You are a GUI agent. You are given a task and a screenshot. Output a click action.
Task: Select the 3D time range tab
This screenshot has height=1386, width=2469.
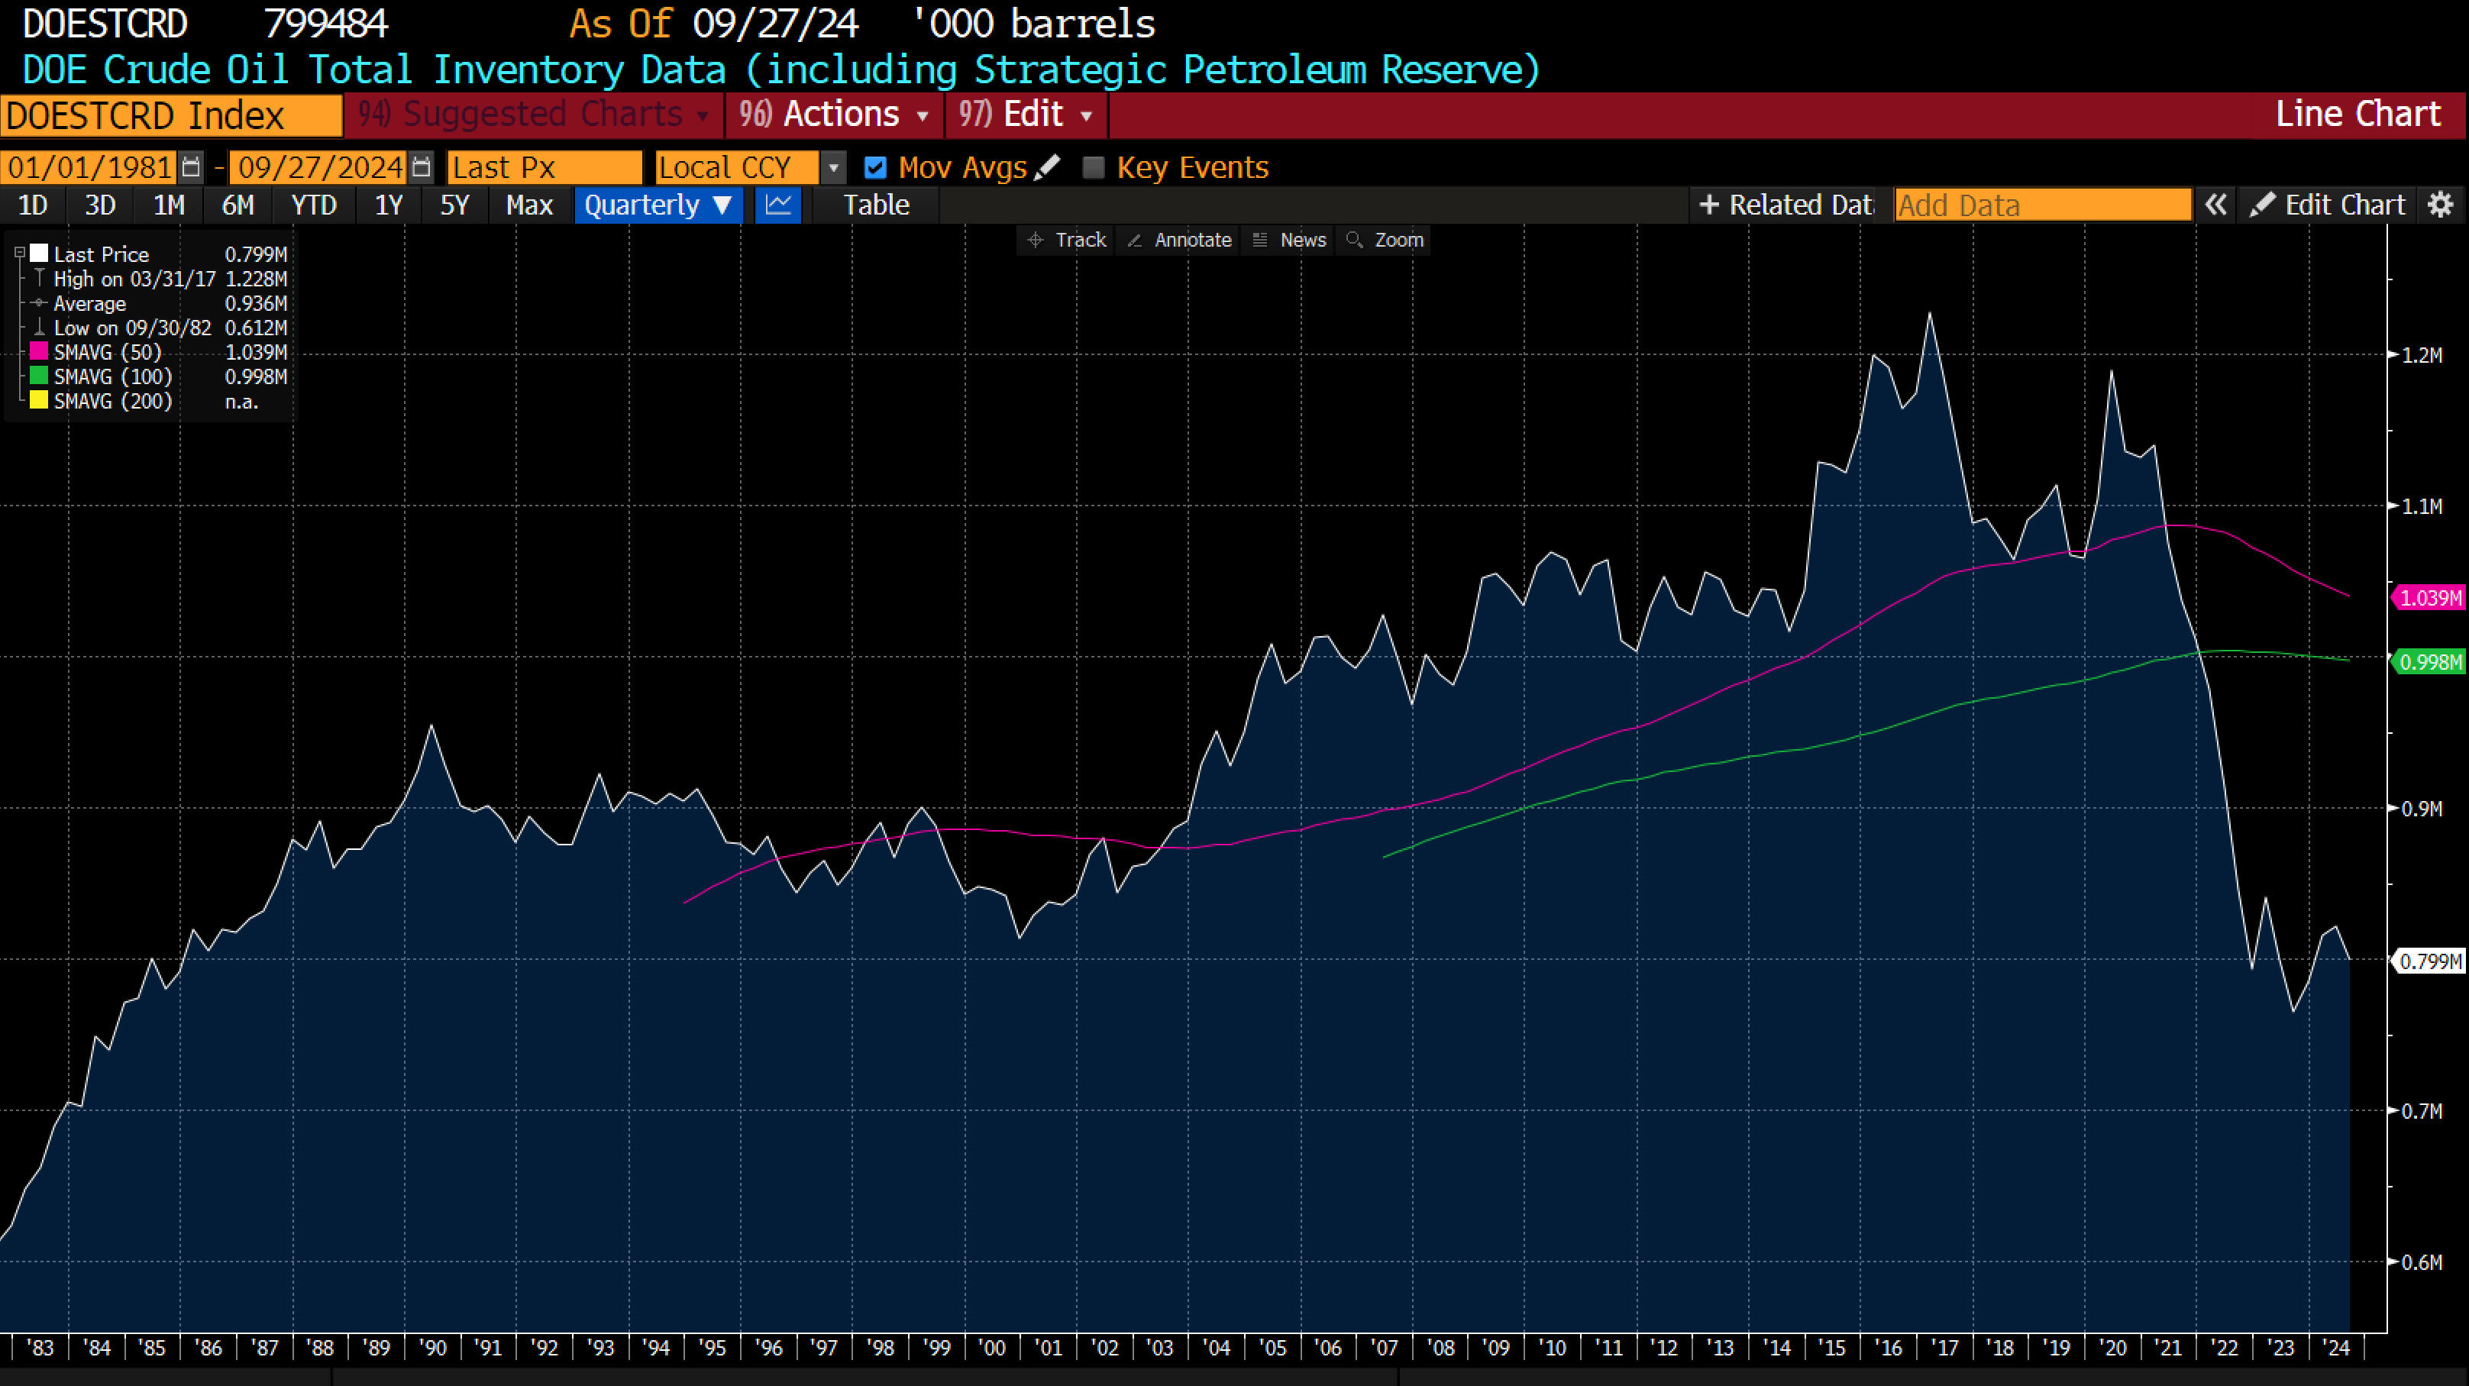pyautogui.click(x=101, y=205)
